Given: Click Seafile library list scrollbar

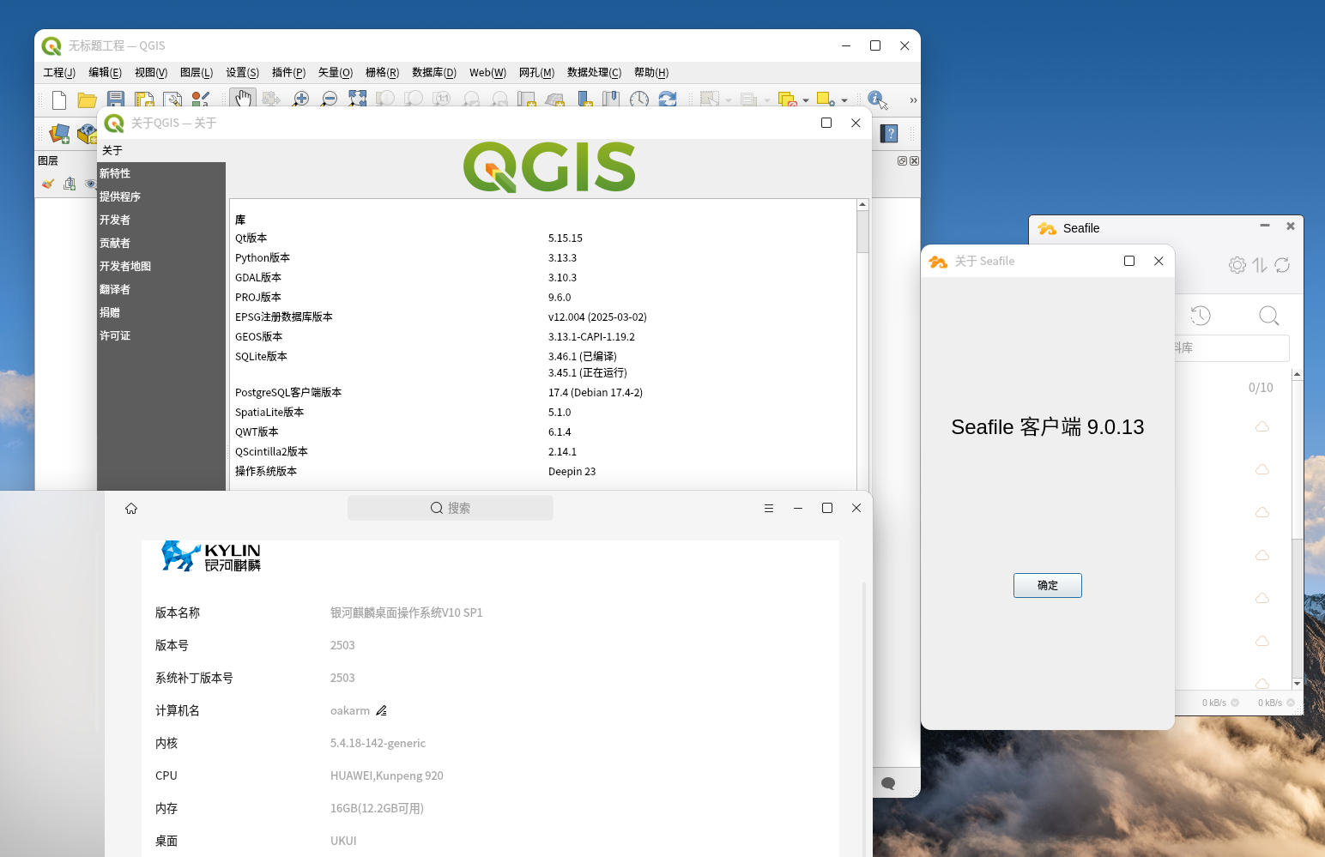Looking at the screenshot, I should [x=1297, y=460].
